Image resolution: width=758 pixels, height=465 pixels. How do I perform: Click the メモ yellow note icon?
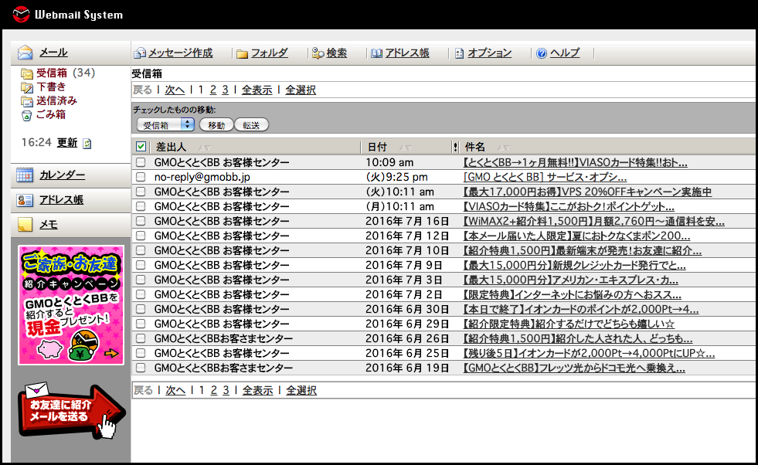[x=25, y=224]
